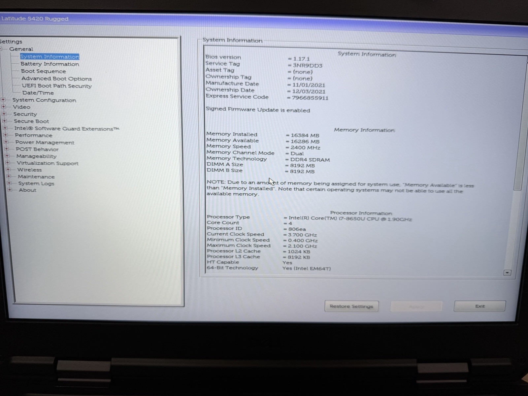Select the Security category

tap(25, 114)
